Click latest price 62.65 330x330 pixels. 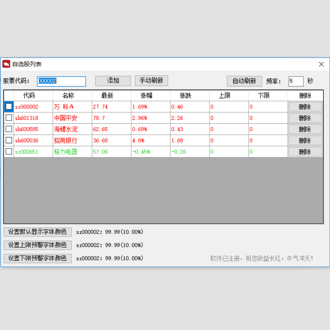(112, 129)
